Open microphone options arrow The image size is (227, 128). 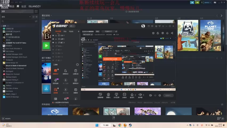[x=135, y=95]
